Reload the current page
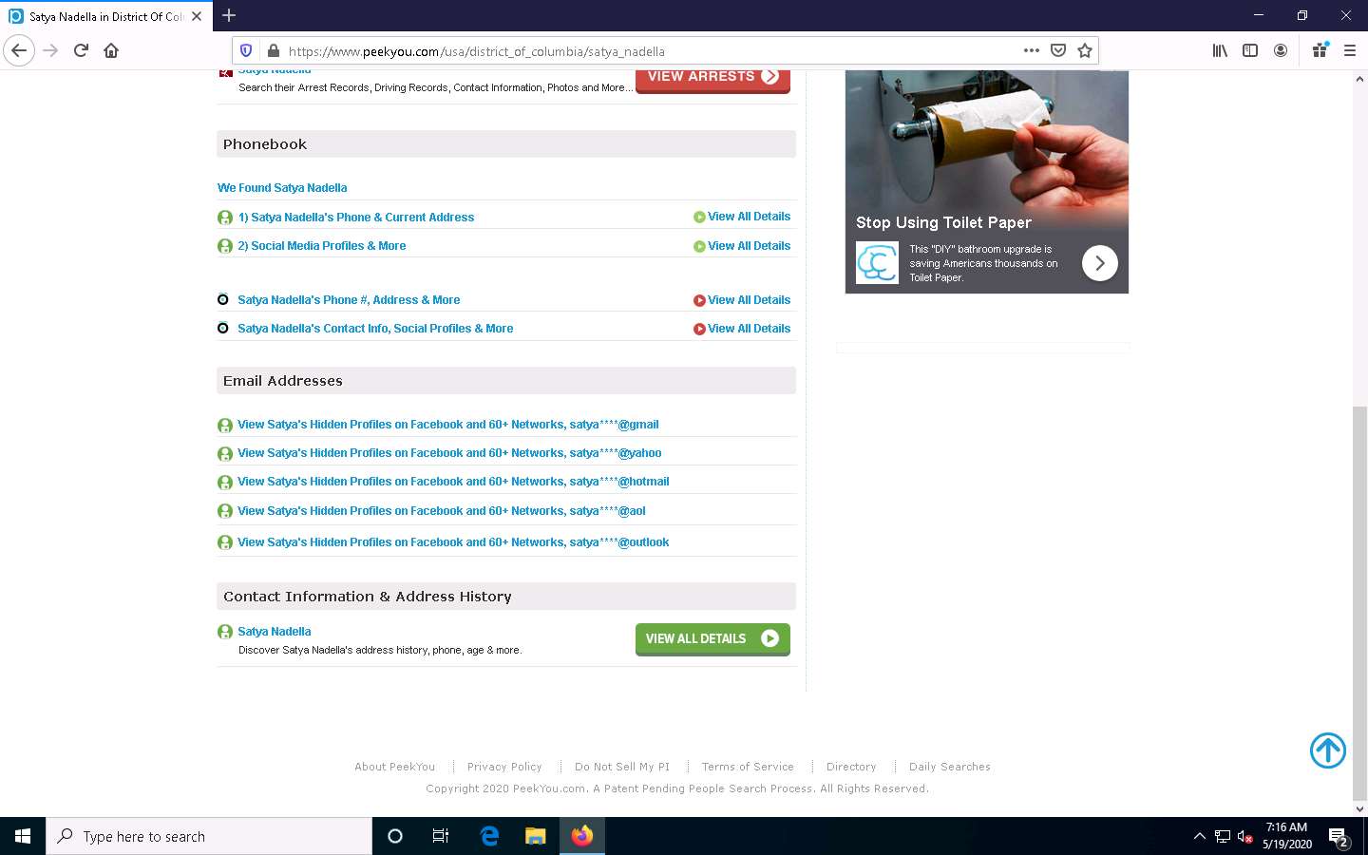This screenshot has height=855, width=1368. [x=81, y=50]
